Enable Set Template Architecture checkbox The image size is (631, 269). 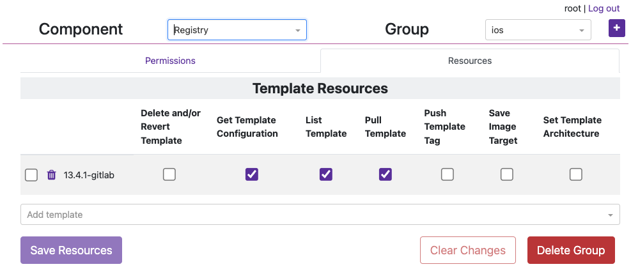(x=576, y=174)
